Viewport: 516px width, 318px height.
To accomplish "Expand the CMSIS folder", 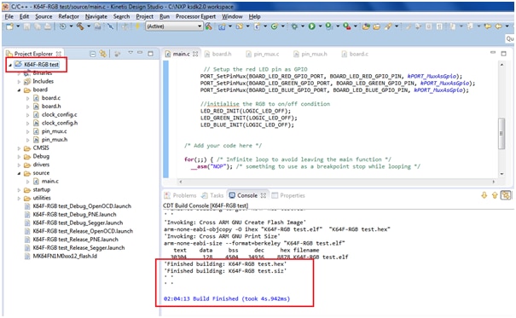I will click(19, 148).
